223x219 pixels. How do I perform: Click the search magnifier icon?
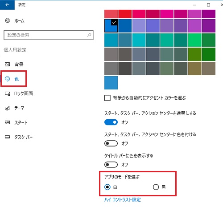(89, 35)
